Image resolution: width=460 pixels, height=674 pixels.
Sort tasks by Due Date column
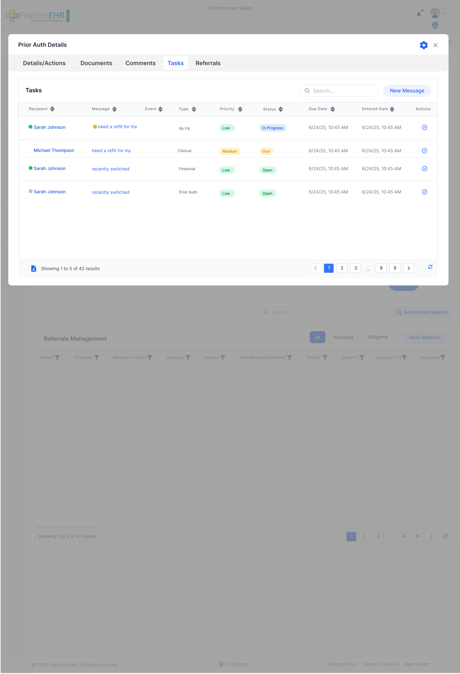333,109
